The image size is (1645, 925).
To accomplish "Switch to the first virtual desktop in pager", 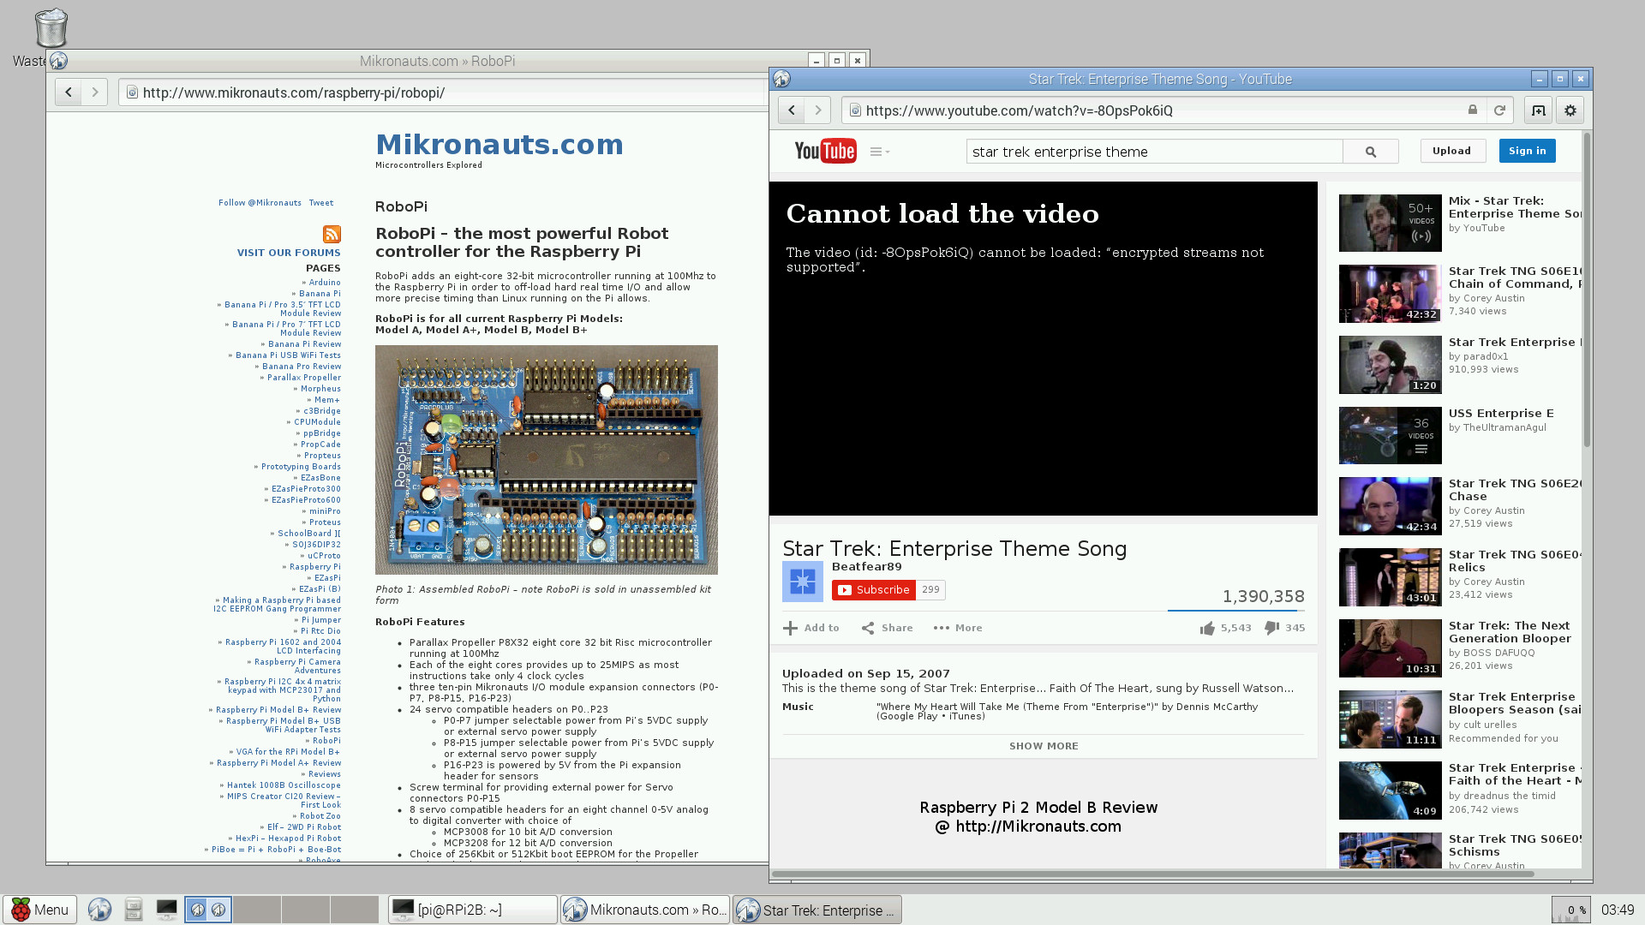I will click(x=208, y=910).
